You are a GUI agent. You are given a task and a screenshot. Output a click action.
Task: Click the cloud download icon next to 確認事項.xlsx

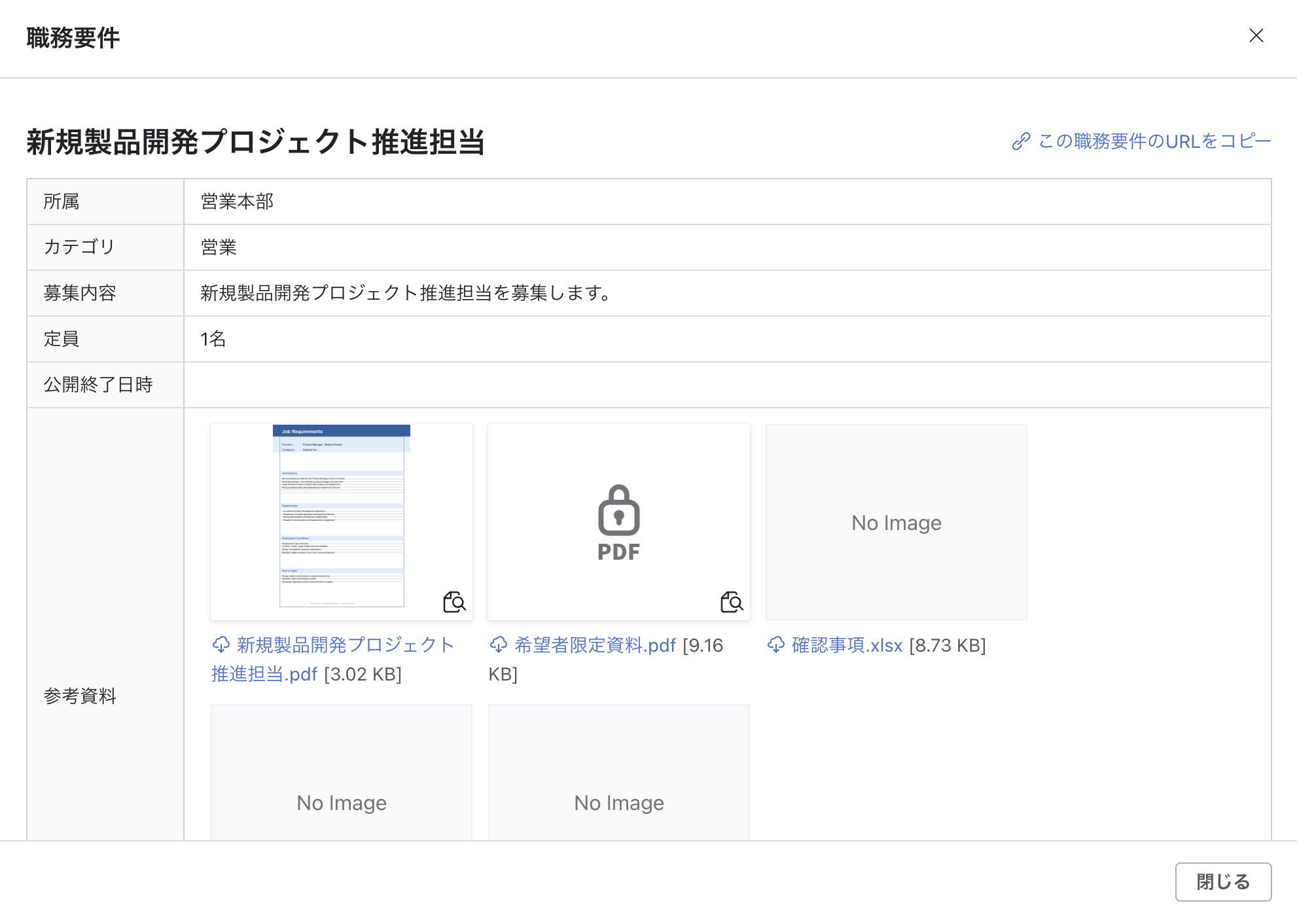pos(777,645)
